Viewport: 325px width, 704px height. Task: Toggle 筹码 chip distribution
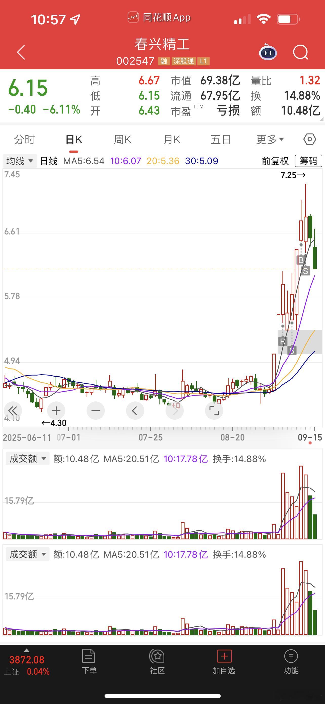(x=309, y=161)
